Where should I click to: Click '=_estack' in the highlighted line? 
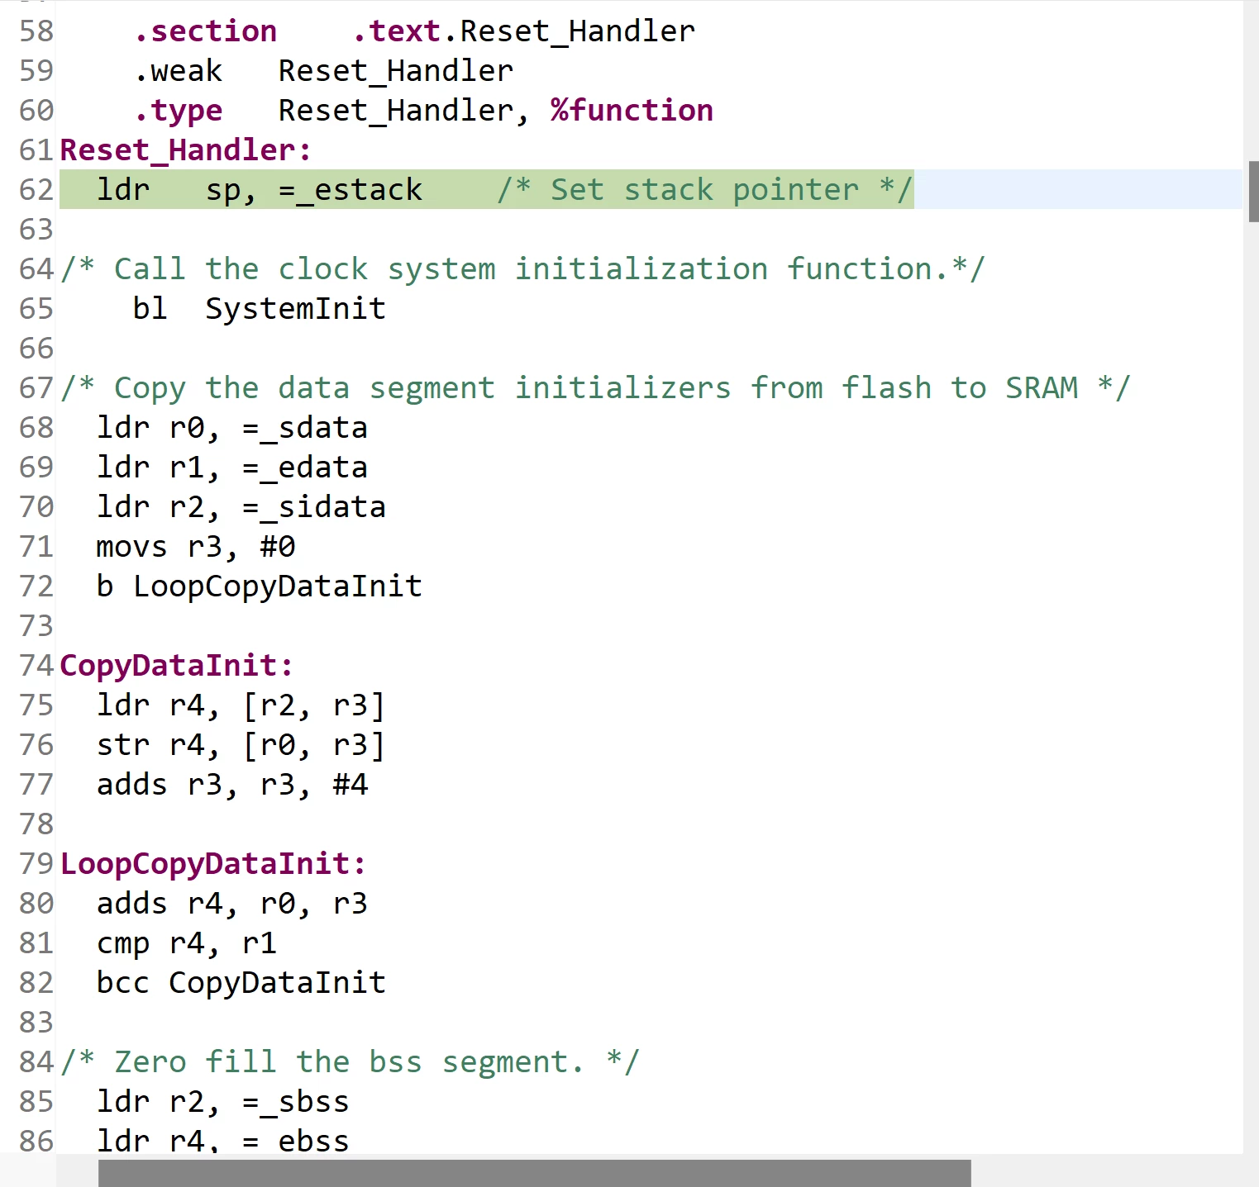coord(351,189)
